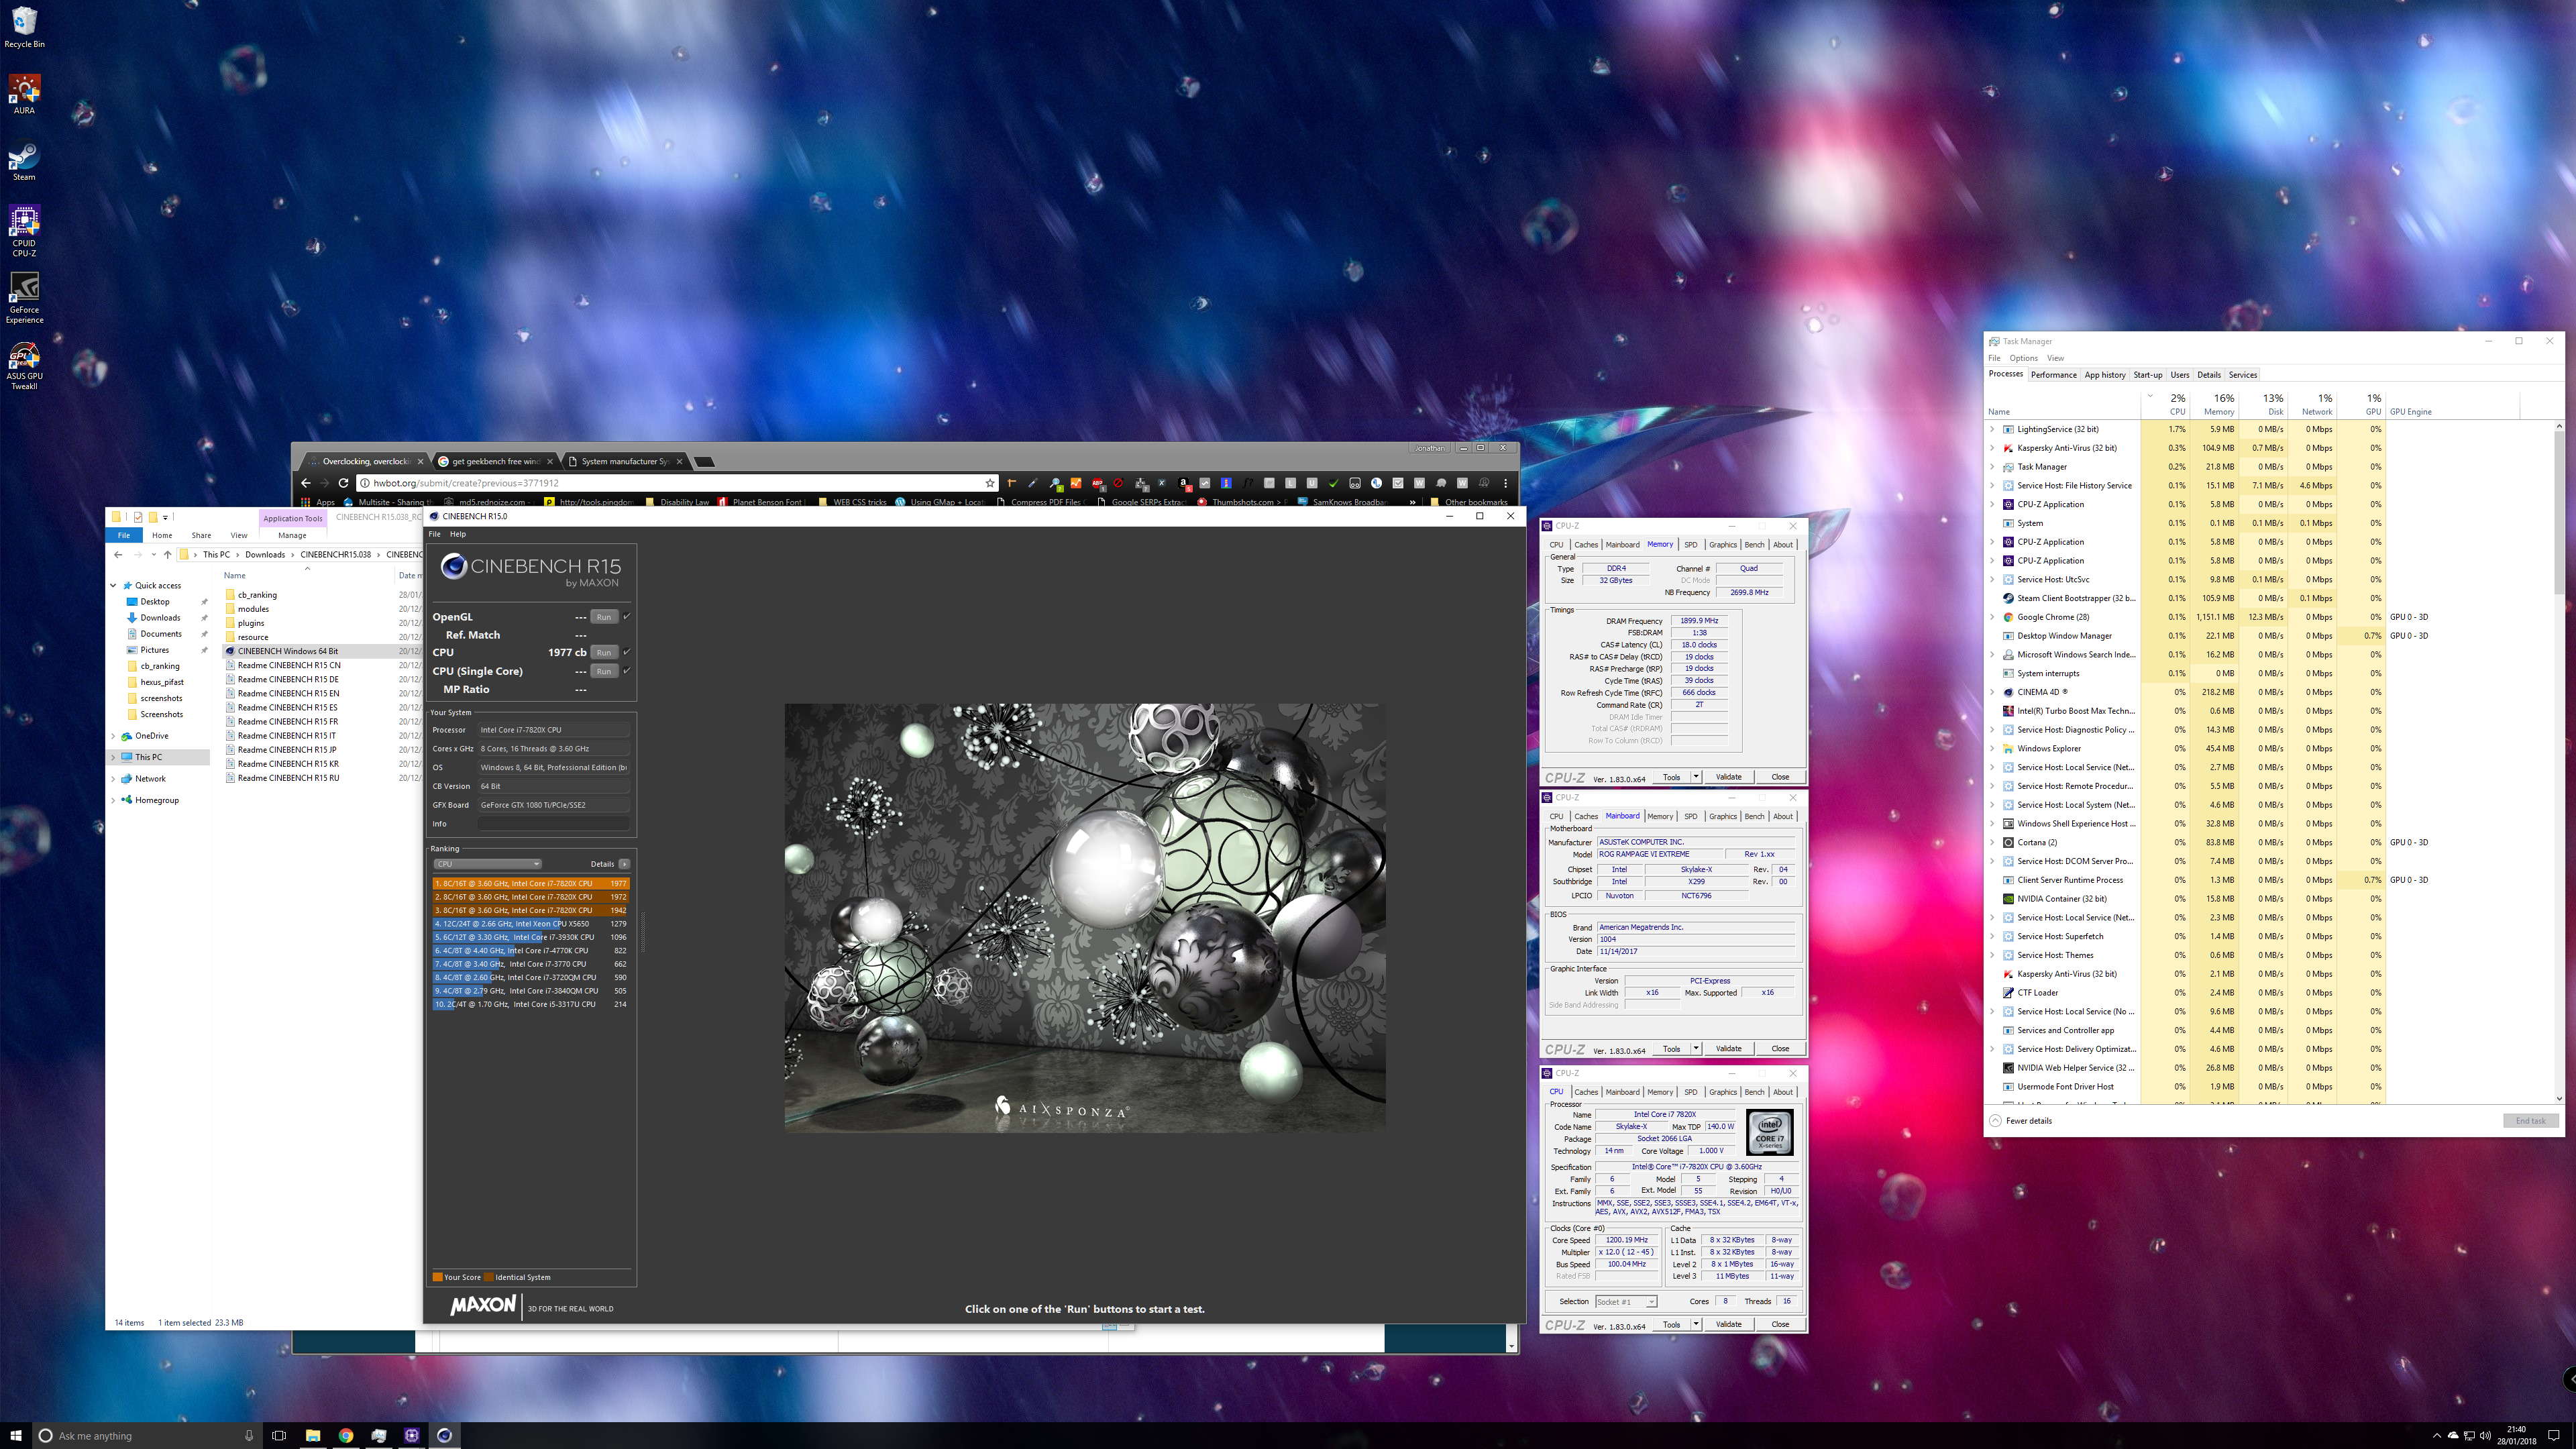Click the Windows Start button
This screenshot has height=1449, width=2576.
[x=16, y=1435]
